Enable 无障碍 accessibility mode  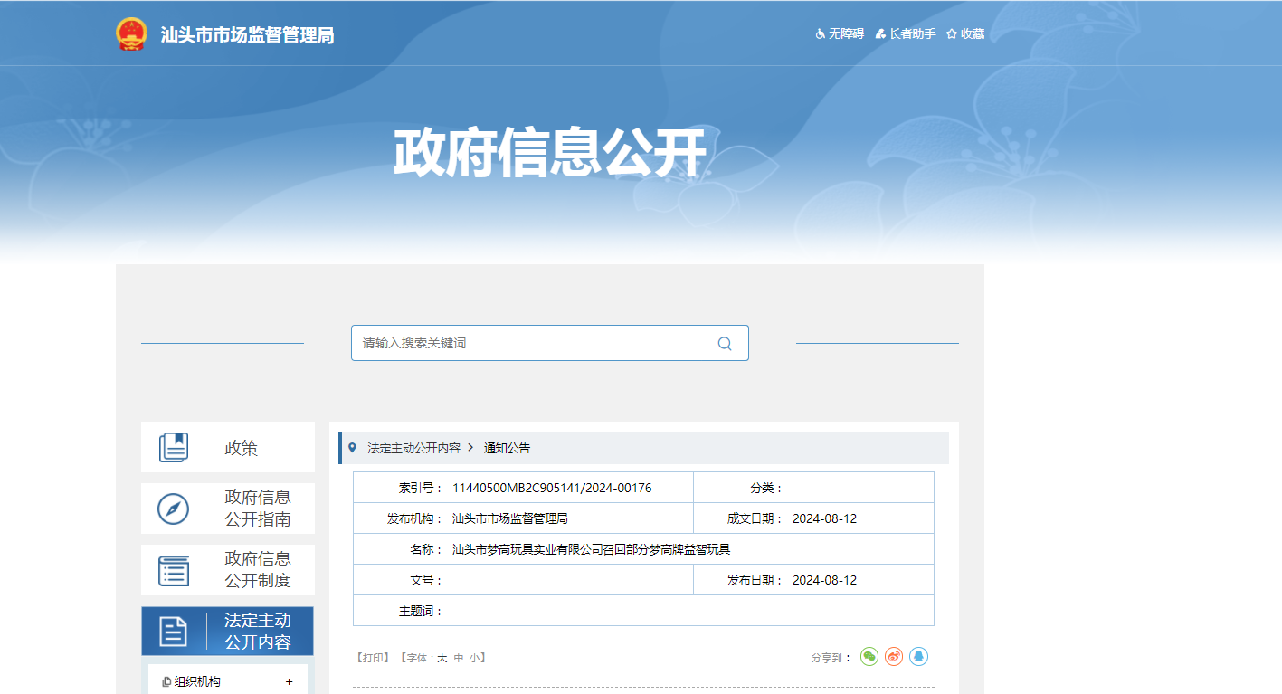point(840,34)
